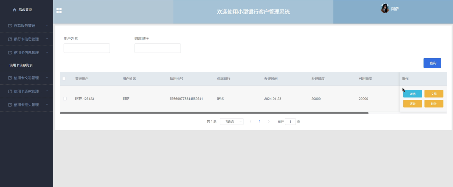The width and height of the screenshot is (453, 187).
Task: Click the 归属银行 column header
Action: click(224, 79)
